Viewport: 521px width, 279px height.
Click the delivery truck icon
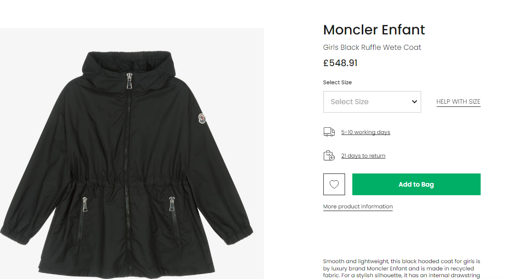click(329, 132)
